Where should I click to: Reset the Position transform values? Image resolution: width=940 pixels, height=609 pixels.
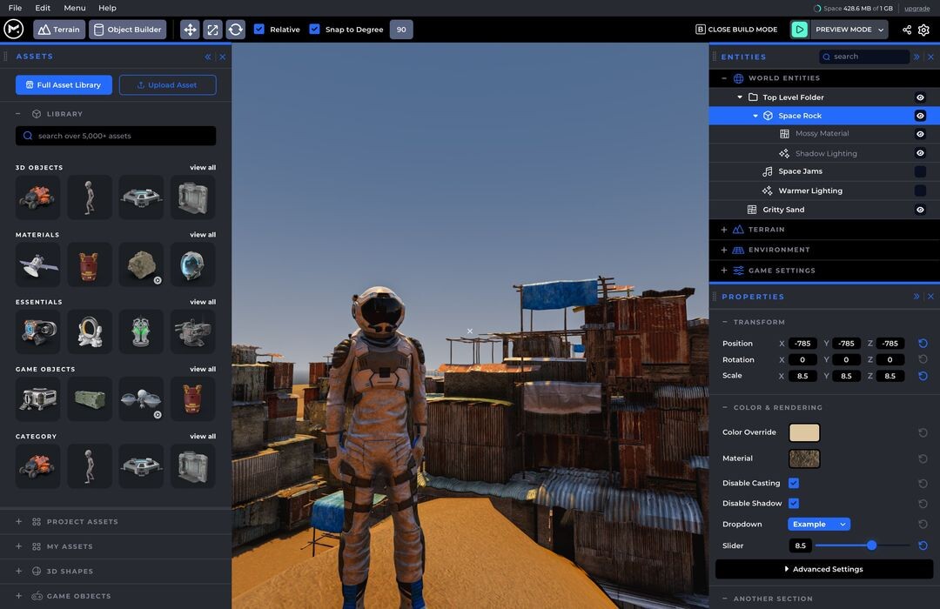point(923,344)
